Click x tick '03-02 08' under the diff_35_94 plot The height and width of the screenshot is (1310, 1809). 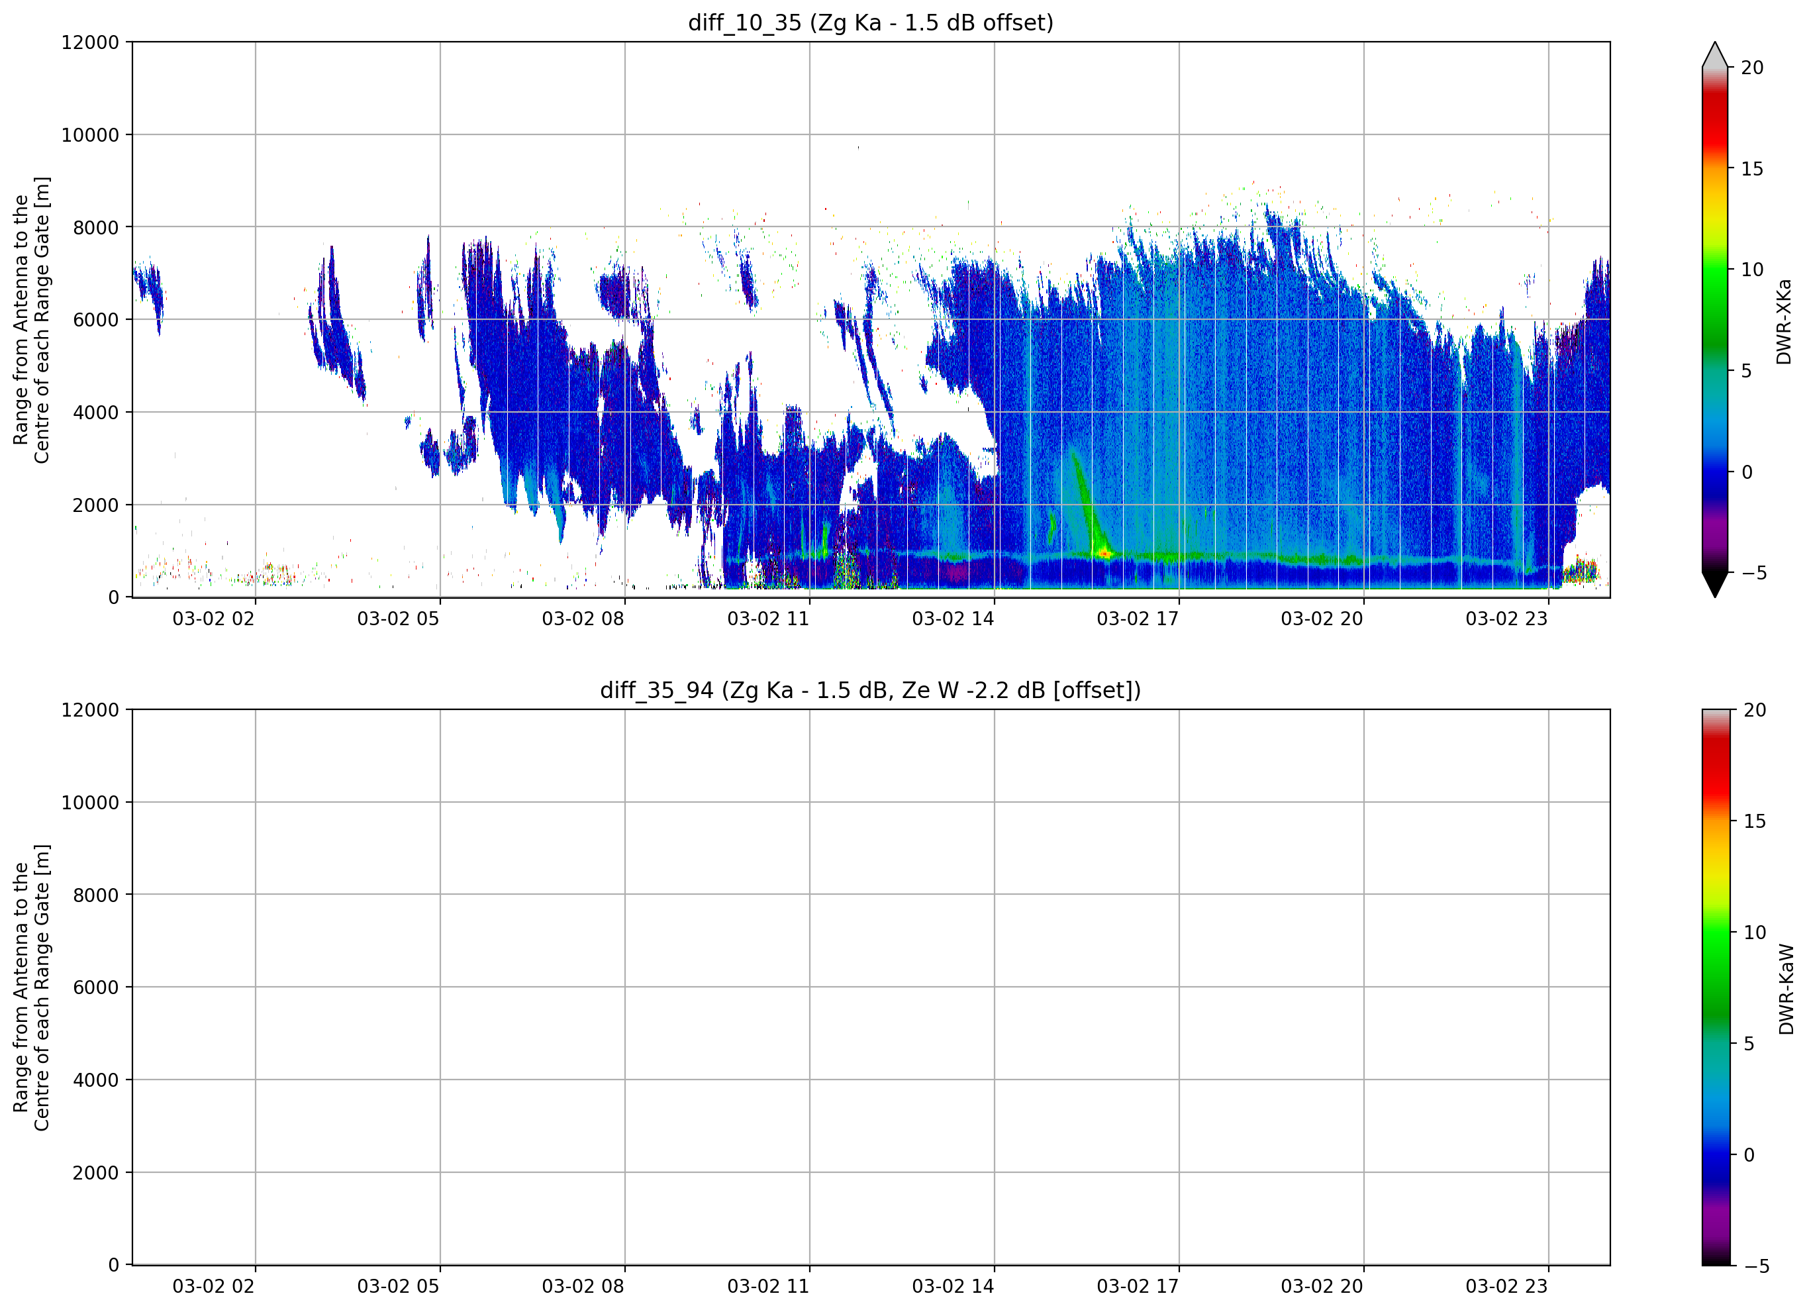coord(583,1287)
